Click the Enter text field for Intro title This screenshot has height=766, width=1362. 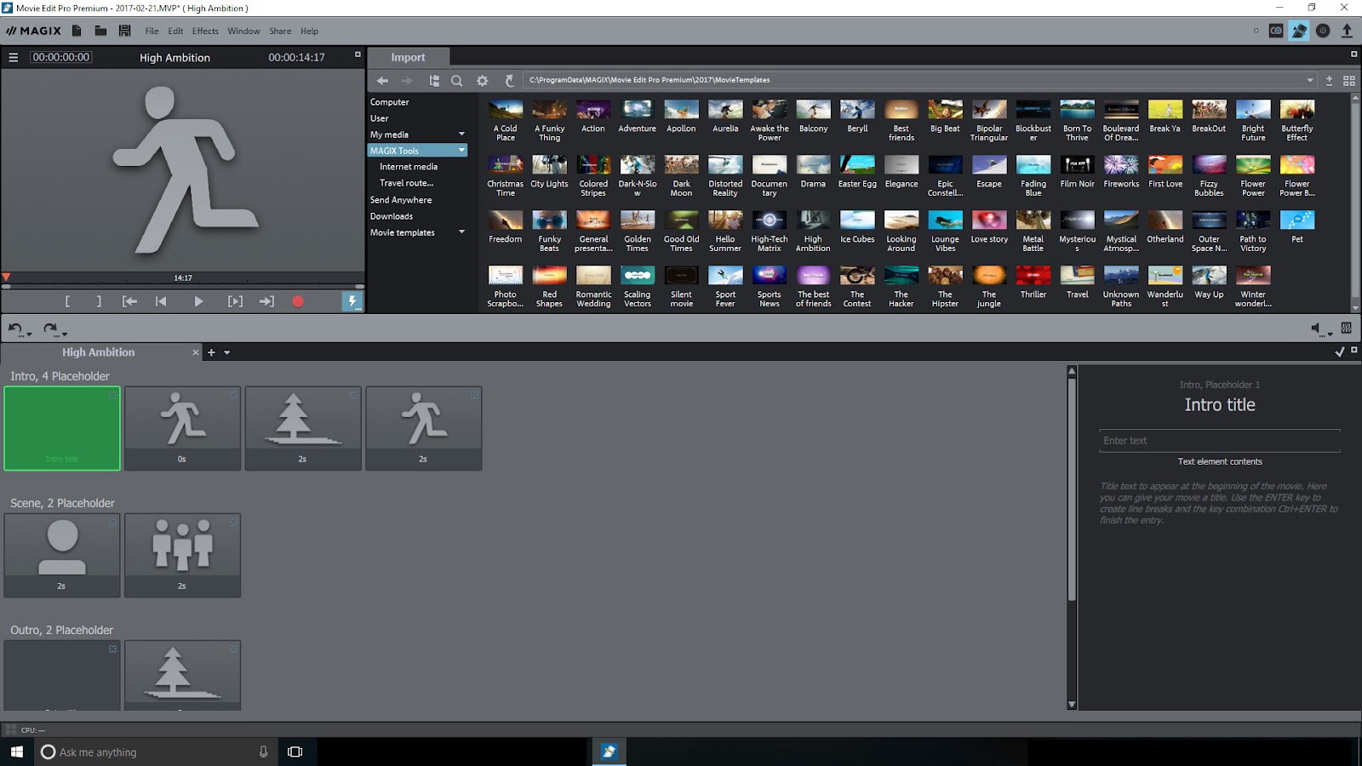pos(1220,441)
